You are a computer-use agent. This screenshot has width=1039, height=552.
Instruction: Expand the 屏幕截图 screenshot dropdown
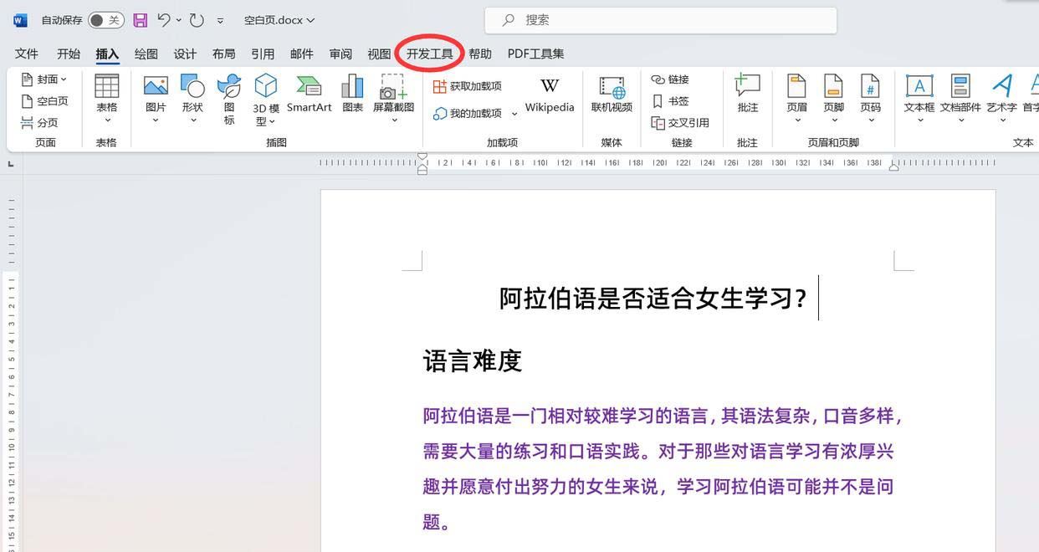pos(394,120)
